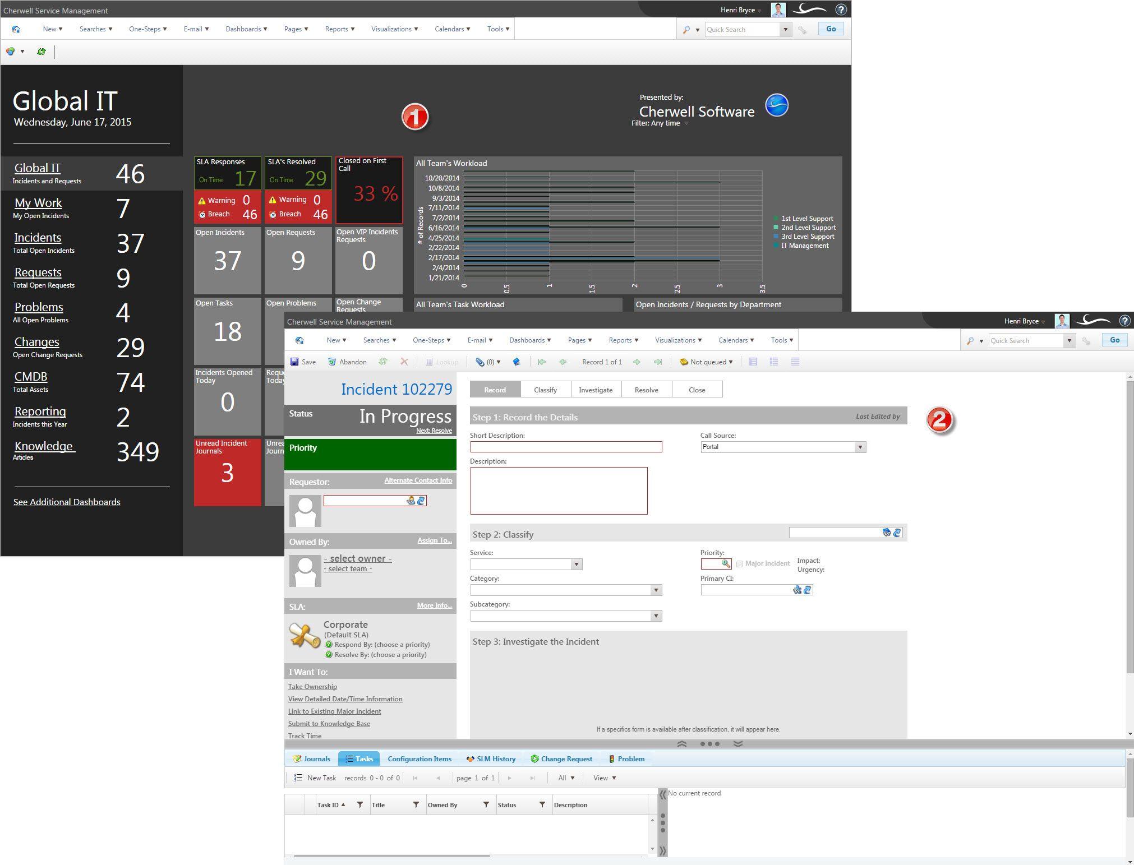Viewport: 1134px width, 865px height.
Task: Save the incident record
Action: coord(303,362)
